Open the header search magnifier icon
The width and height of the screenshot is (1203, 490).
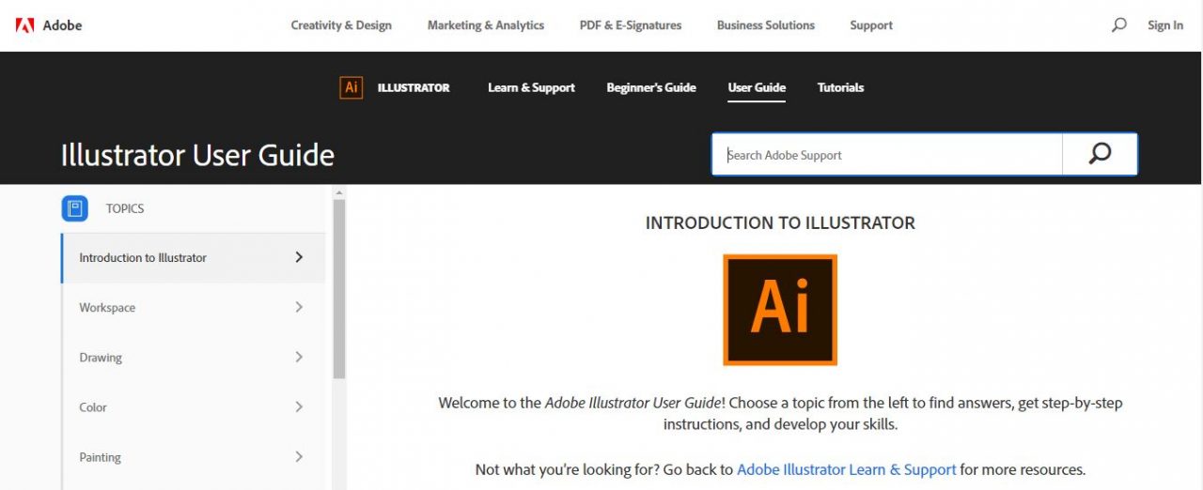1118,25
